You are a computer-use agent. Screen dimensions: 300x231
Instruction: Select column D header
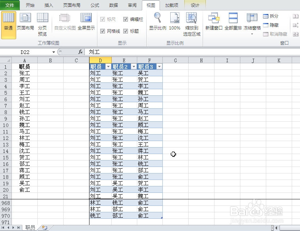point(100,60)
